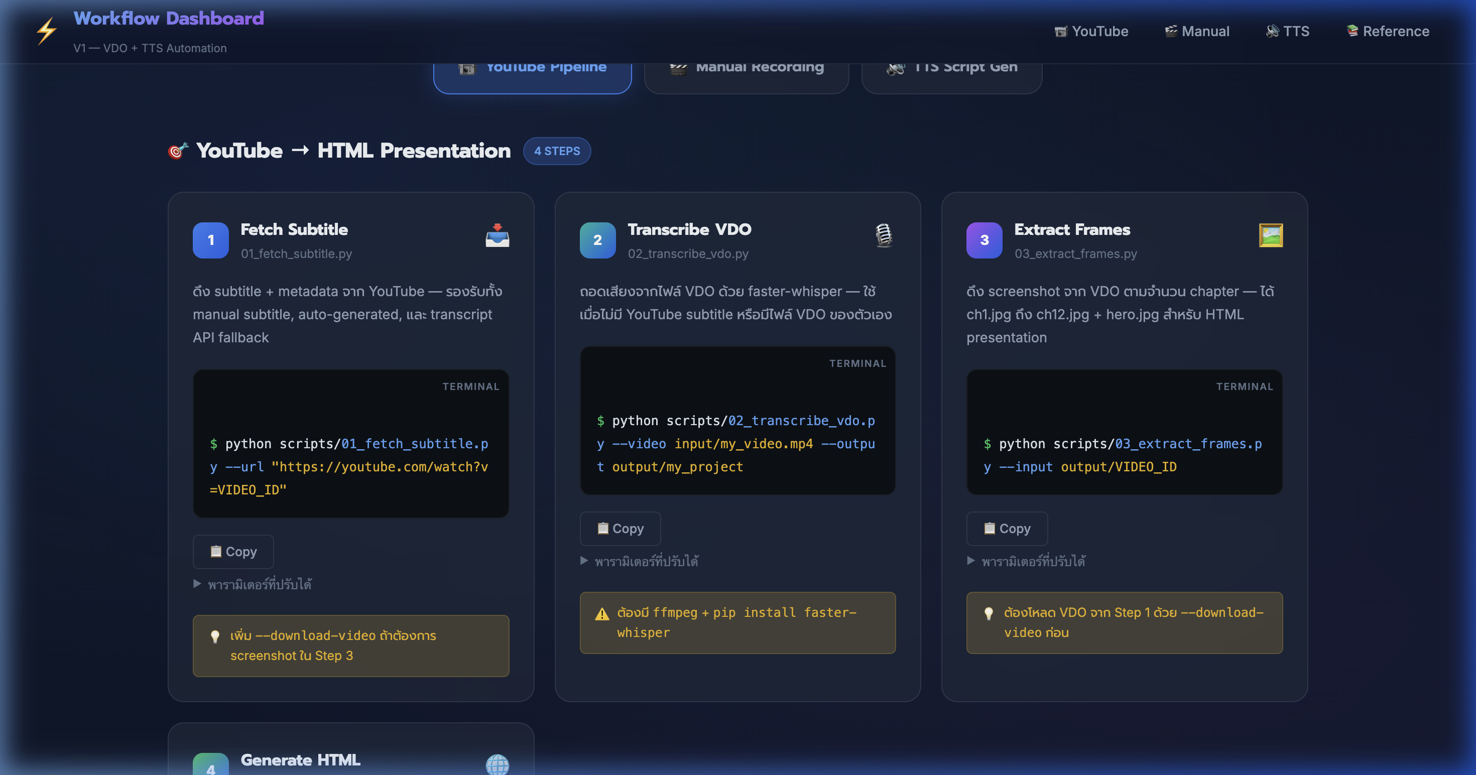The width and height of the screenshot is (1476, 775).
Task: Click the YouTube → HTML Presentation heading
Action: (x=353, y=151)
